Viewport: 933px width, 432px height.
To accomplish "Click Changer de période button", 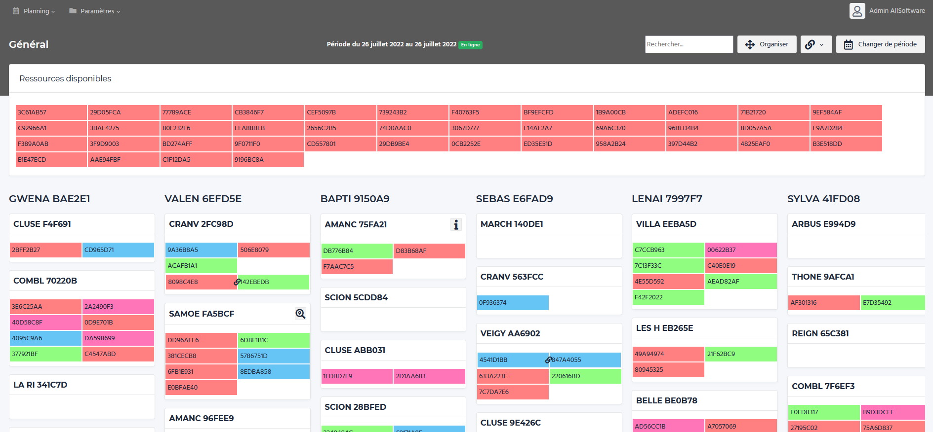I will [x=880, y=44].
